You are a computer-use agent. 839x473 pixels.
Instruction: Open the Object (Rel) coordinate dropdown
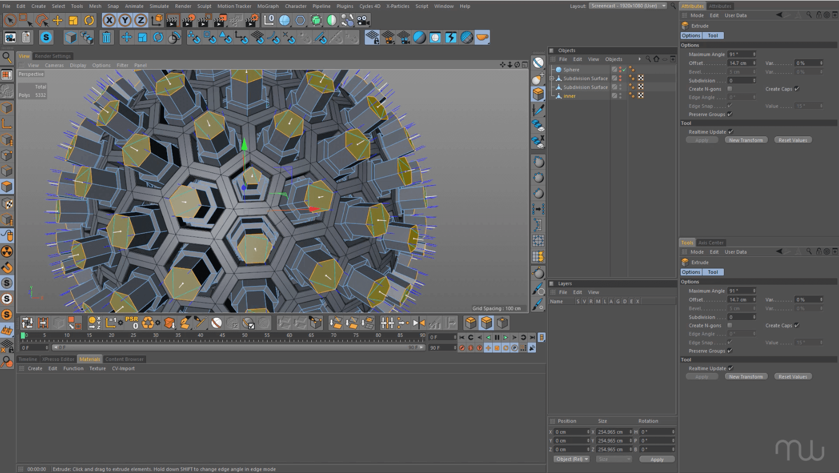572,459
